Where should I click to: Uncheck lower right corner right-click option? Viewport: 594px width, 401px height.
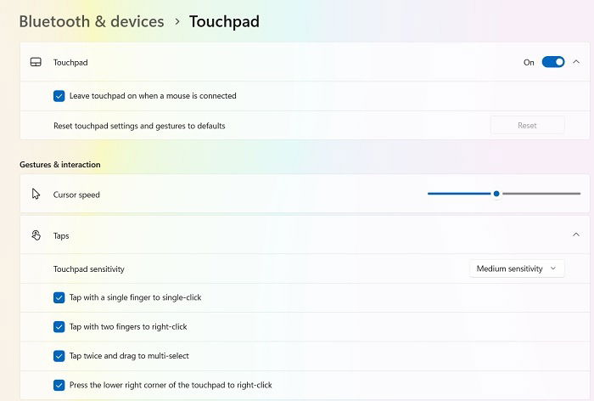[59, 385]
